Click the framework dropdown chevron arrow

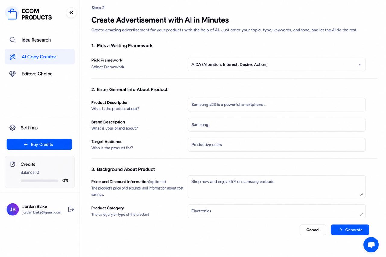coord(359,64)
